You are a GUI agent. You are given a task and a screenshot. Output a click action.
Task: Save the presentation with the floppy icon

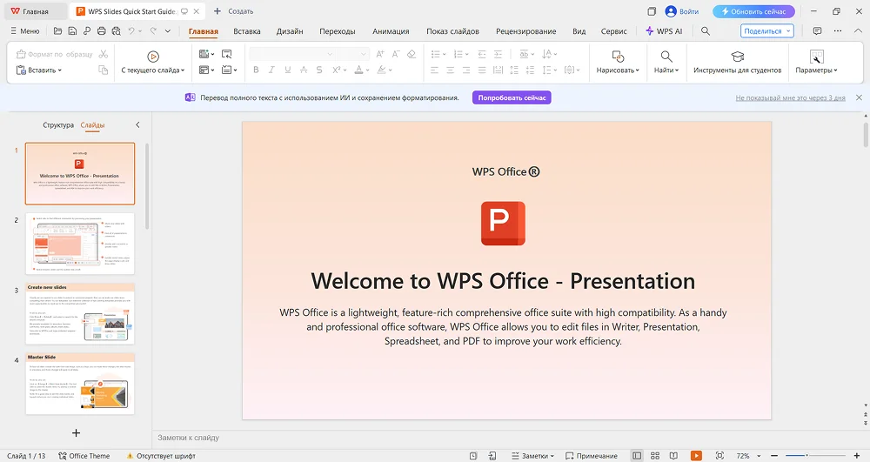click(x=72, y=31)
